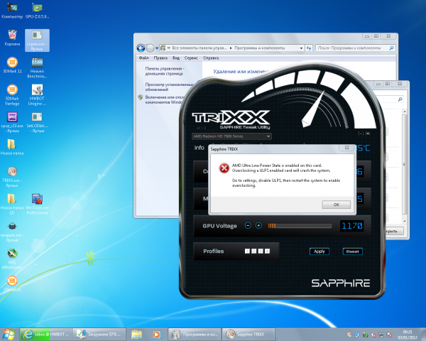This screenshot has height=341, width=426.
Task: Select profile slot 4 in TRIXX
Action: pyautogui.click(x=268, y=251)
